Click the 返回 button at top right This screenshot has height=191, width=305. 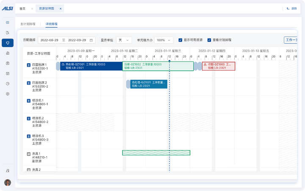click(x=291, y=8)
